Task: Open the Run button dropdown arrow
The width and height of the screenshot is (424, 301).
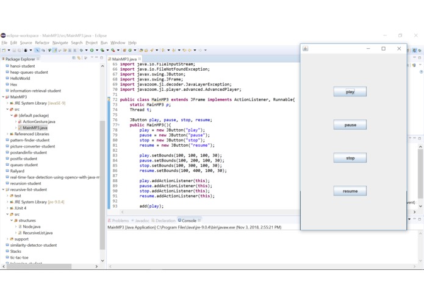Action: (97, 50)
